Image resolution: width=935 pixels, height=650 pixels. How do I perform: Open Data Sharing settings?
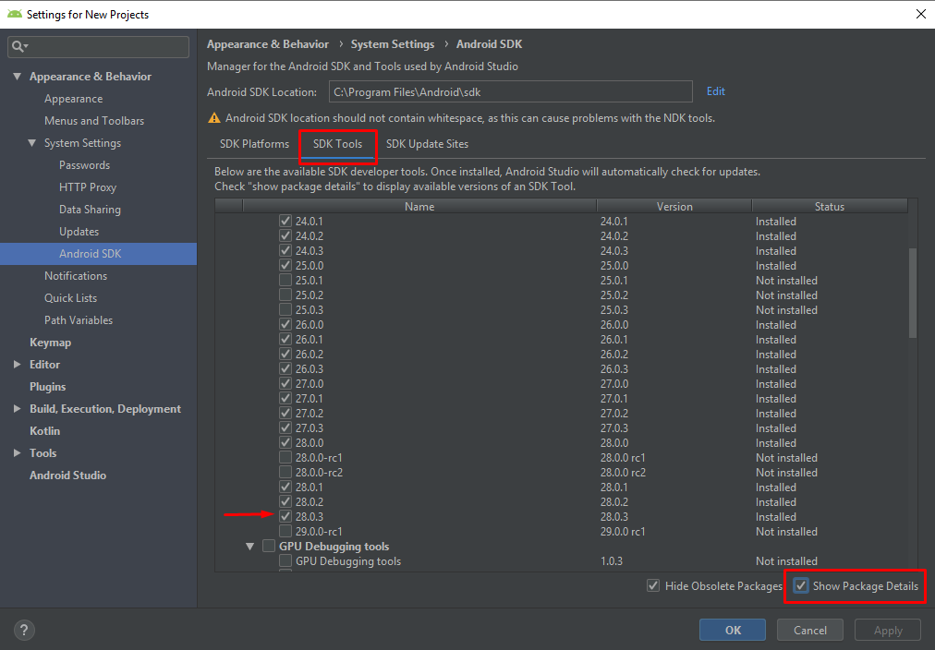[90, 210]
